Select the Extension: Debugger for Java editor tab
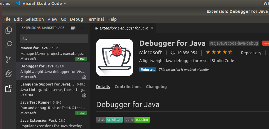 pyautogui.click(x=124, y=28)
